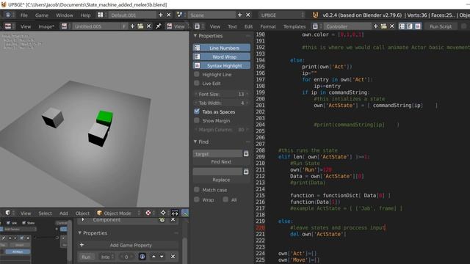Image resolution: width=470 pixels, height=264 pixels.
Task: Remove the Run game property
Action: point(173,257)
